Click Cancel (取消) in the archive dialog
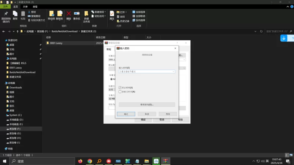The height and width of the screenshot is (165, 294). [162, 120]
